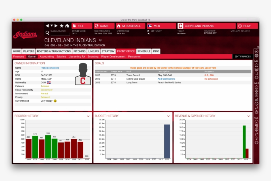Click the ballpark diamond icon under MLB
The width and height of the screenshot is (271, 181).
tap(256, 91)
